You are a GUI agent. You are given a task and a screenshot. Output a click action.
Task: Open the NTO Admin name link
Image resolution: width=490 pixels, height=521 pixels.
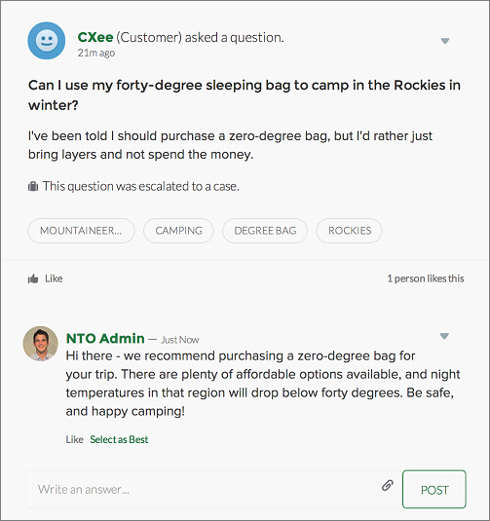[x=105, y=338]
